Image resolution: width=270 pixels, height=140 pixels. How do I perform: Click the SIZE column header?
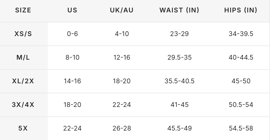click(x=23, y=10)
